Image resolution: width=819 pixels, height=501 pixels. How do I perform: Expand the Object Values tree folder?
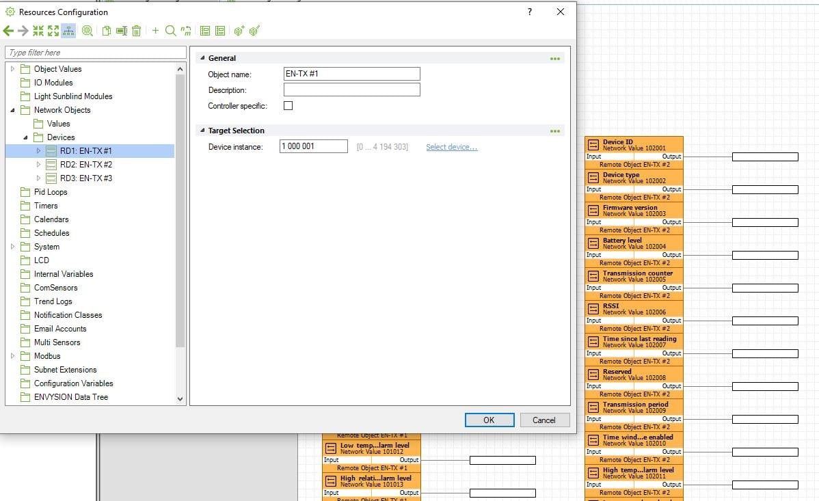[12, 69]
